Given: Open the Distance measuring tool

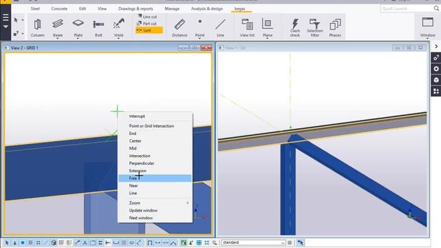Looking at the screenshot, I should pos(179,28).
